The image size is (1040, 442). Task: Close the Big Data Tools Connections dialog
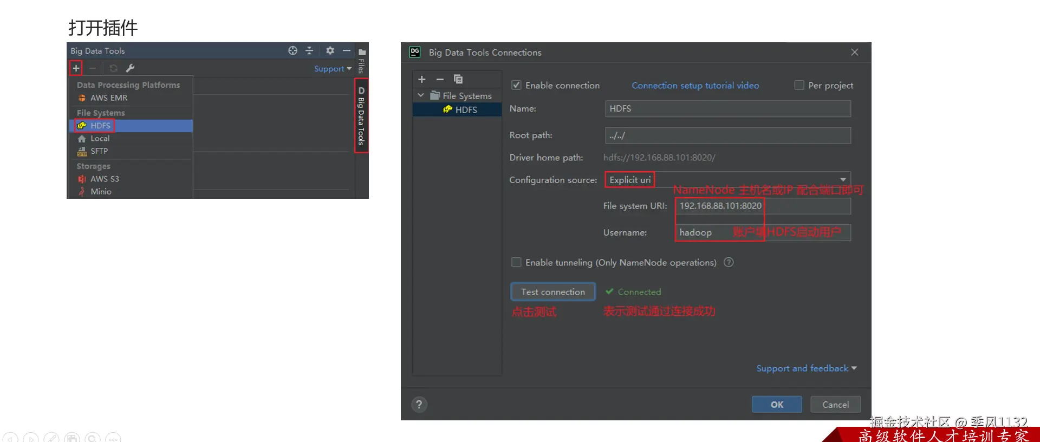[854, 53]
